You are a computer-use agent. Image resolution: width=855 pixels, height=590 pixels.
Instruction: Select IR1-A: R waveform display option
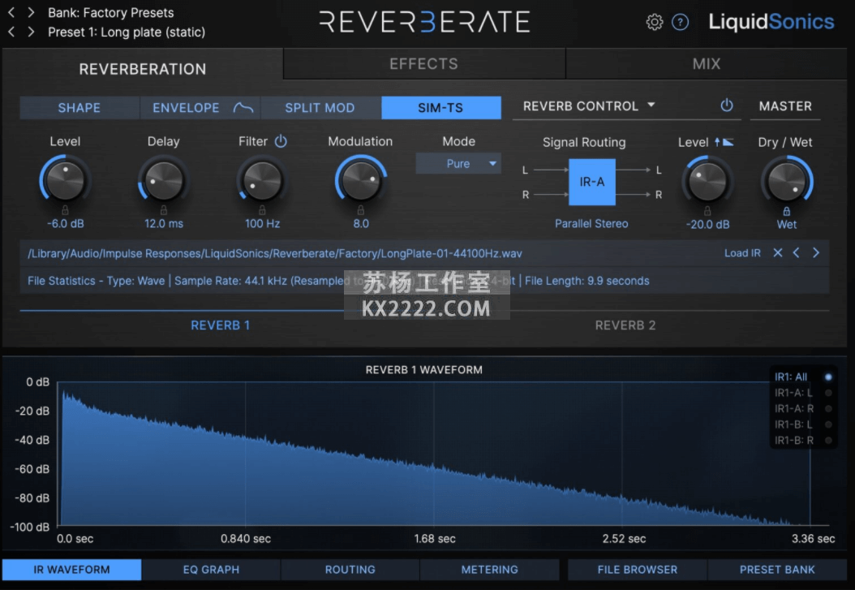[x=802, y=408]
